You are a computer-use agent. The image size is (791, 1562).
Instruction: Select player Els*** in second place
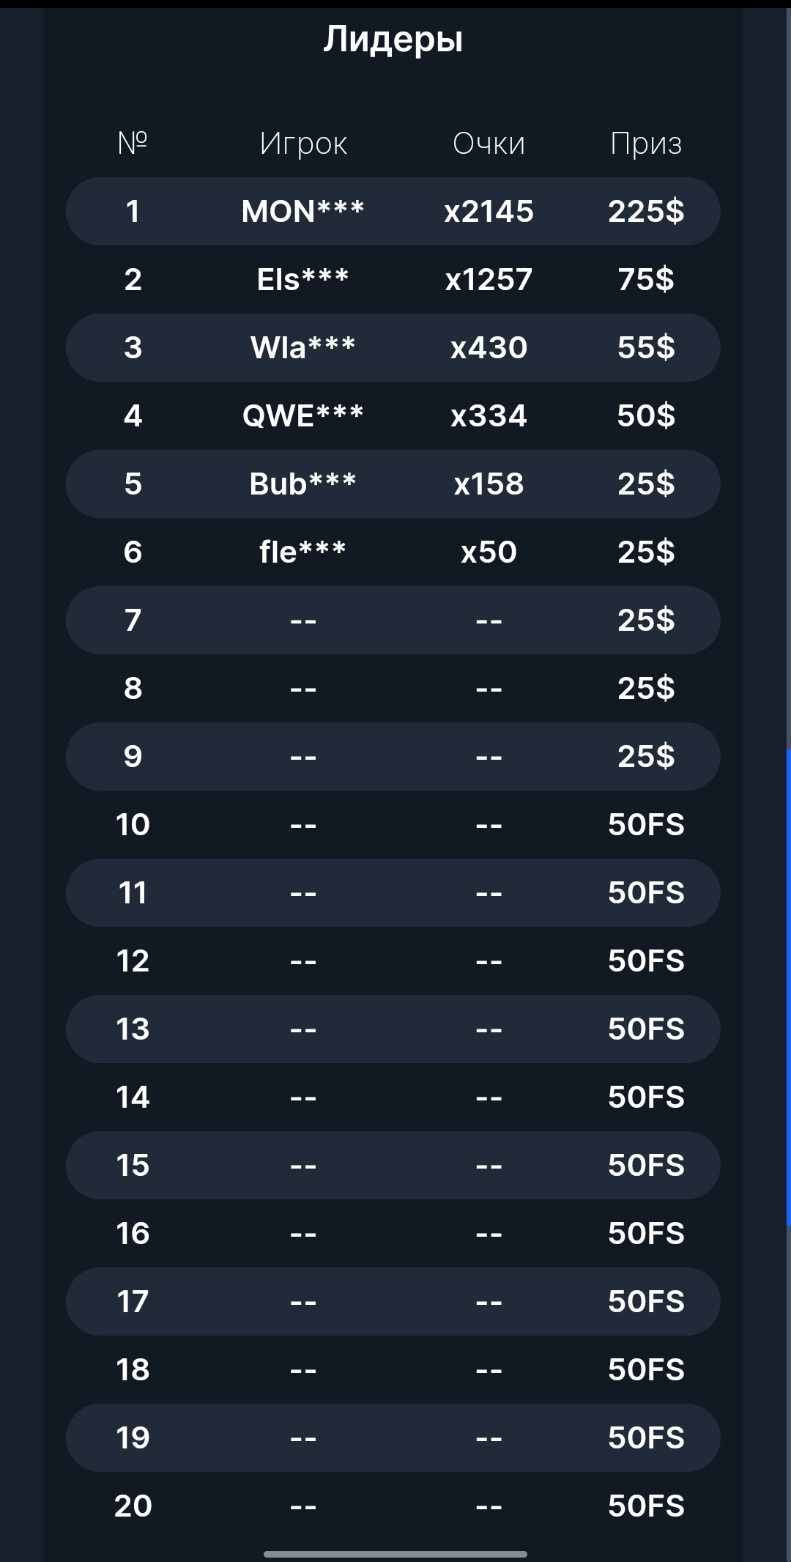click(303, 279)
